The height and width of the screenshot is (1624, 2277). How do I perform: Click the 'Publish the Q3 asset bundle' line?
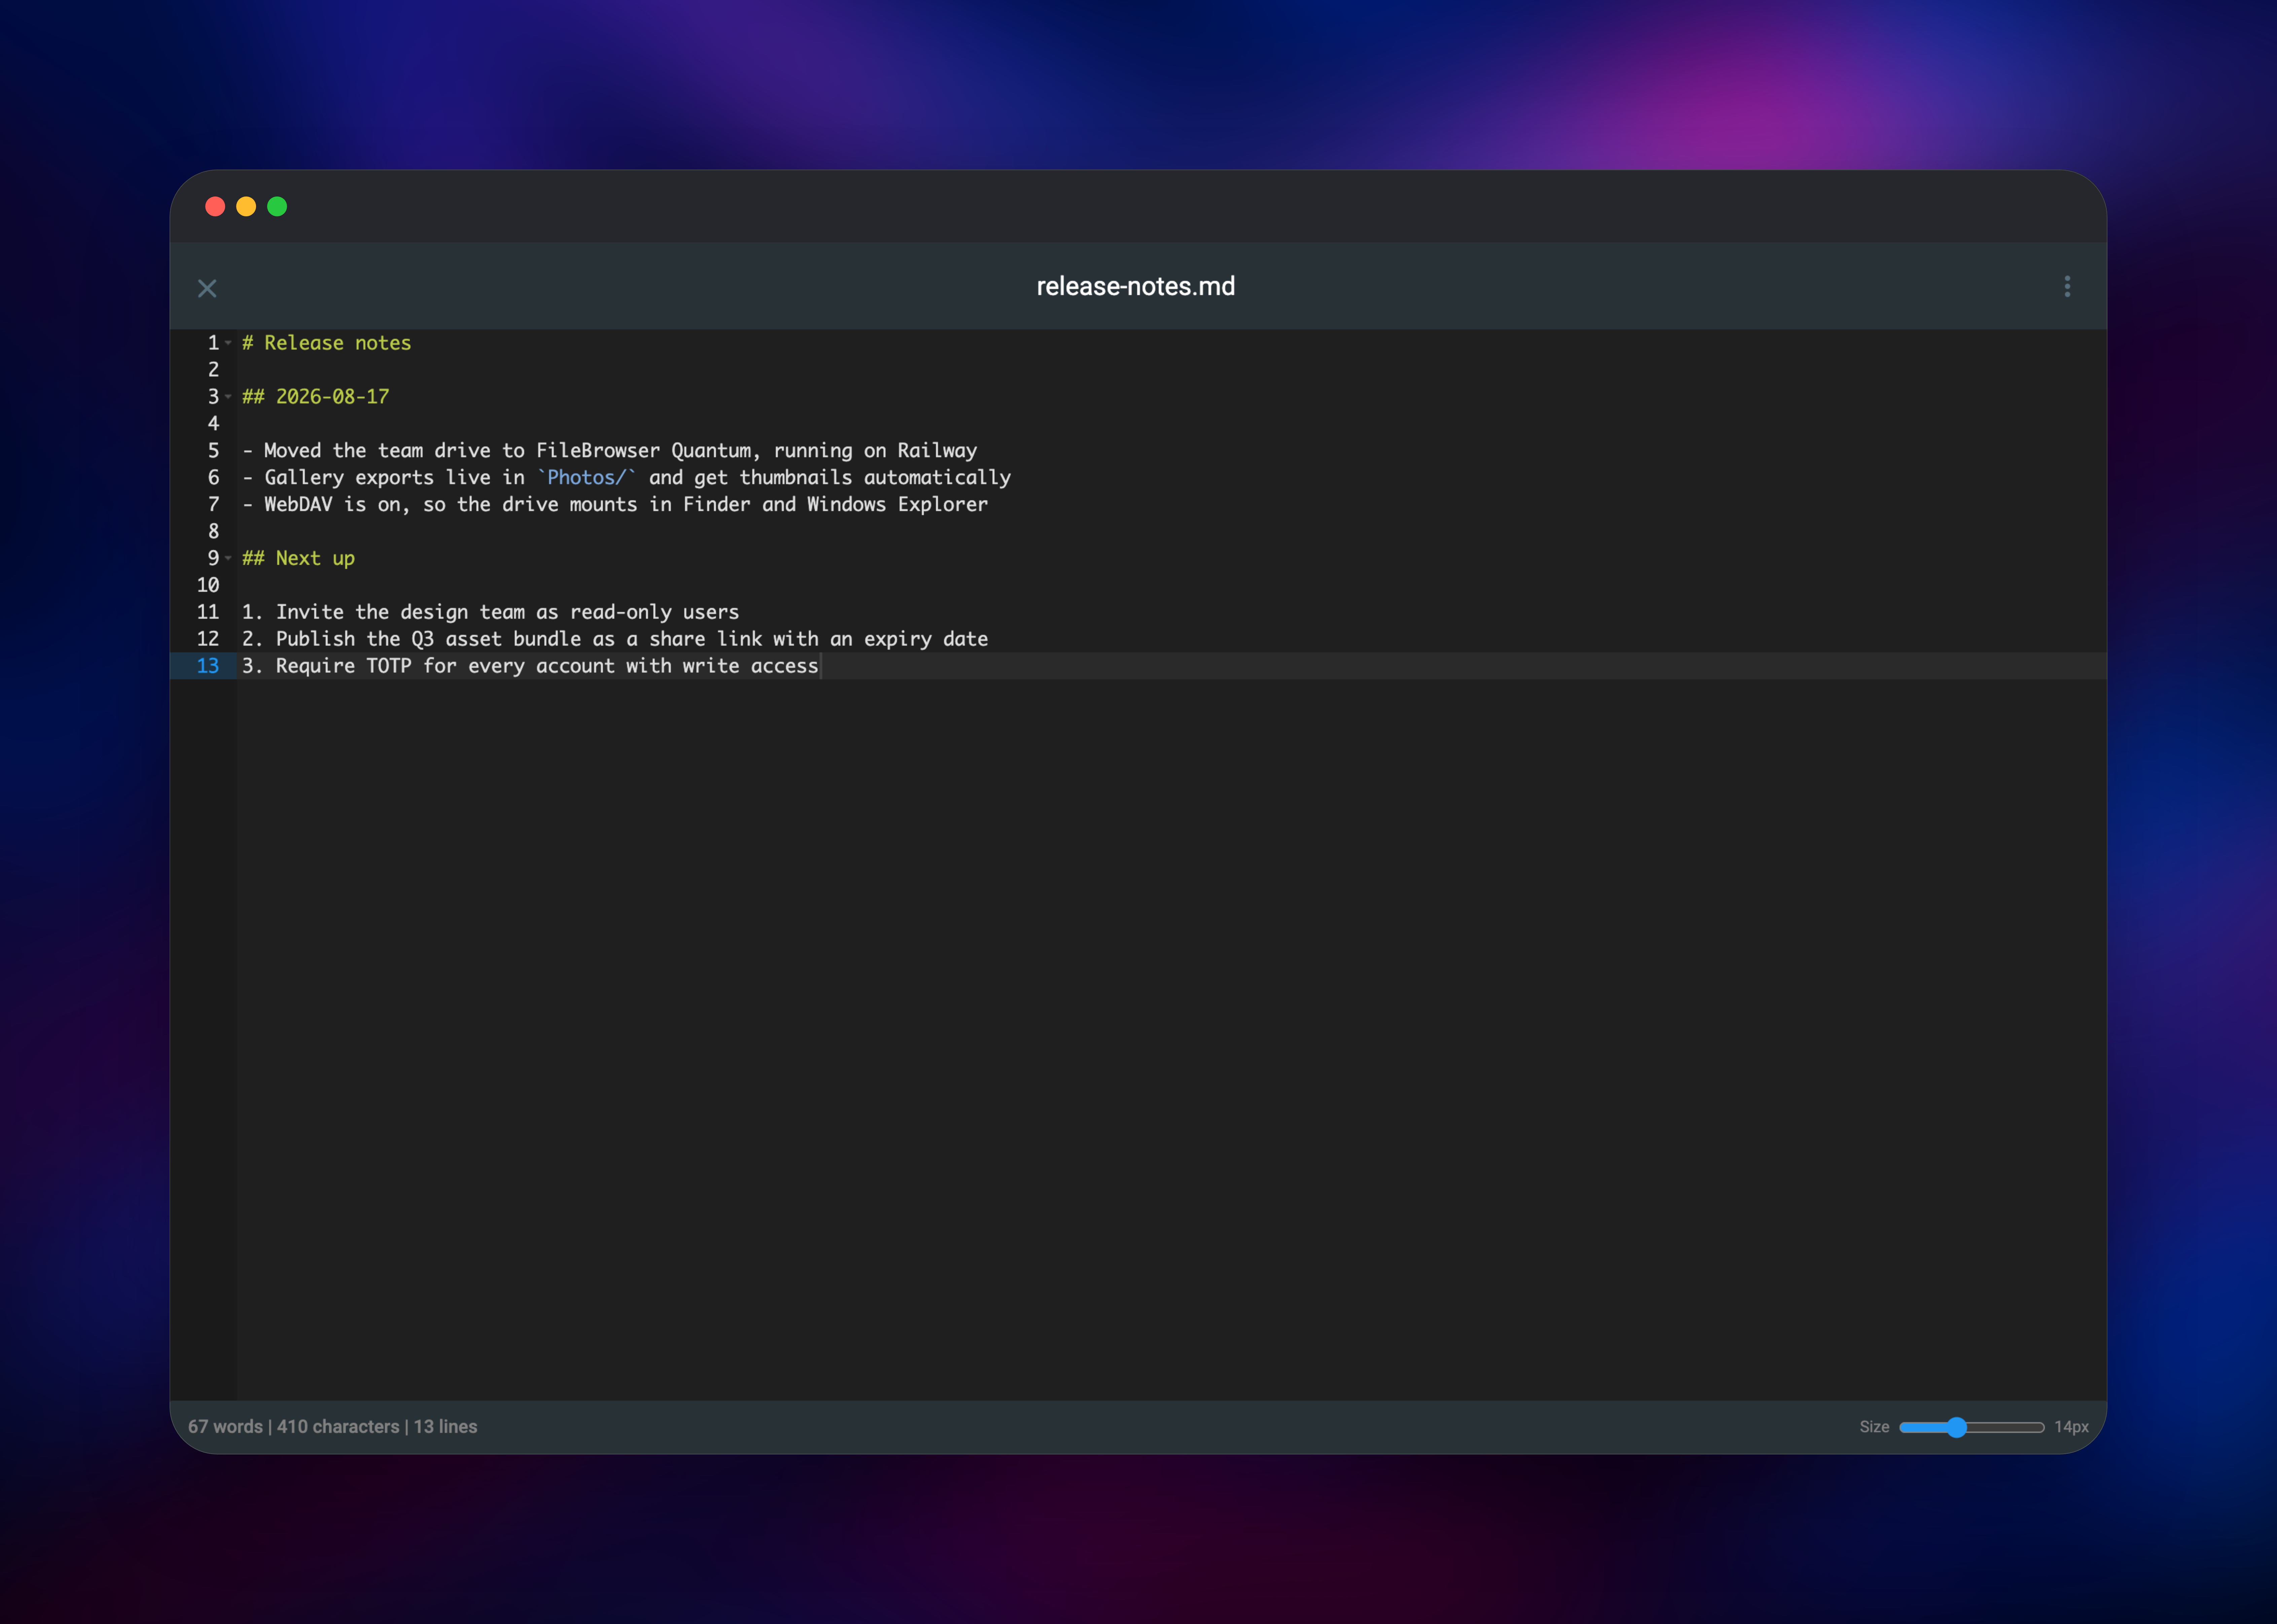615,639
